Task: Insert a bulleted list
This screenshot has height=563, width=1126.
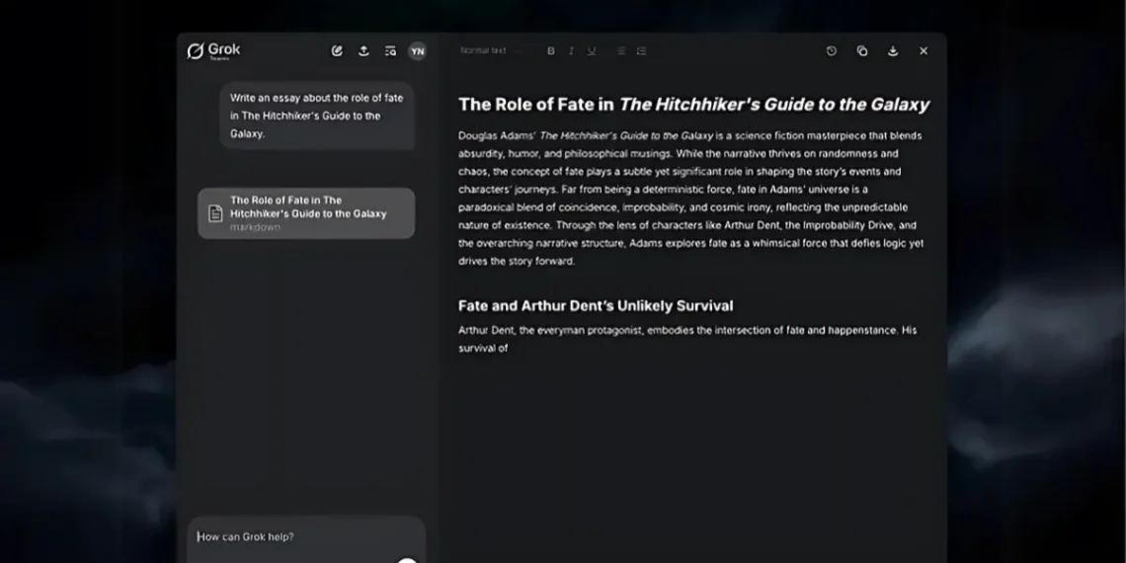Action: click(621, 51)
